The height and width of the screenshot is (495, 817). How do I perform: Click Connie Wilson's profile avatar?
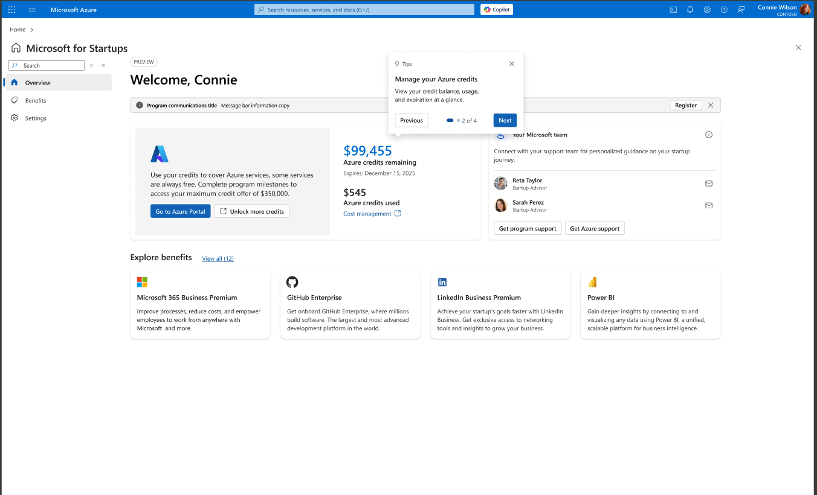(x=806, y=10)
